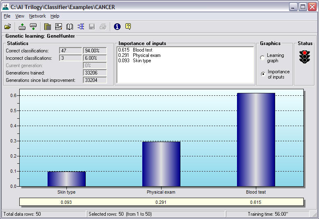
Task: Click the grayed floppy disk save icon
Action: (92, 27)
